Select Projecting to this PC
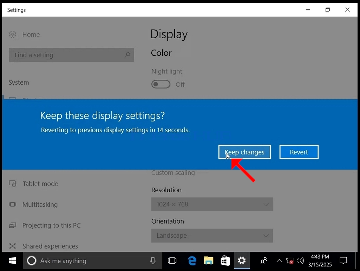Screen dimensions: 360x271 point(51,225)
